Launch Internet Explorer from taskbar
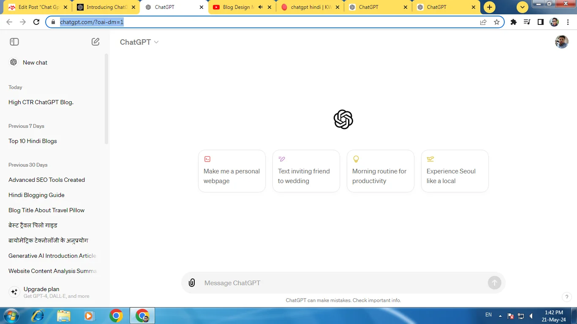Viewport: 577px width, 324px height. (x=38, y=316)
